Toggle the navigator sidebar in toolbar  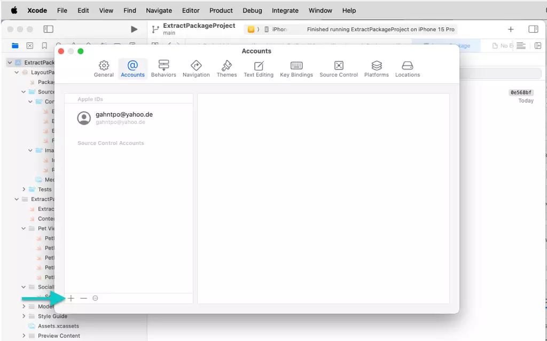tap(48, 29)
